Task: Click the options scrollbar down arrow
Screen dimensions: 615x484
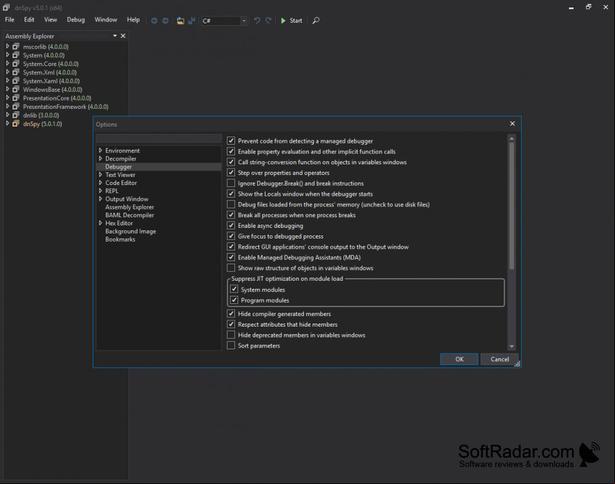Action: 512,346
